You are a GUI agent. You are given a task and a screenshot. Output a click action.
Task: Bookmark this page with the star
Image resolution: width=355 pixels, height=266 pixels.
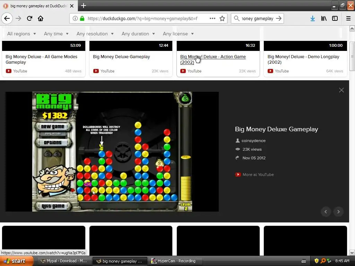tap(222, 18)
